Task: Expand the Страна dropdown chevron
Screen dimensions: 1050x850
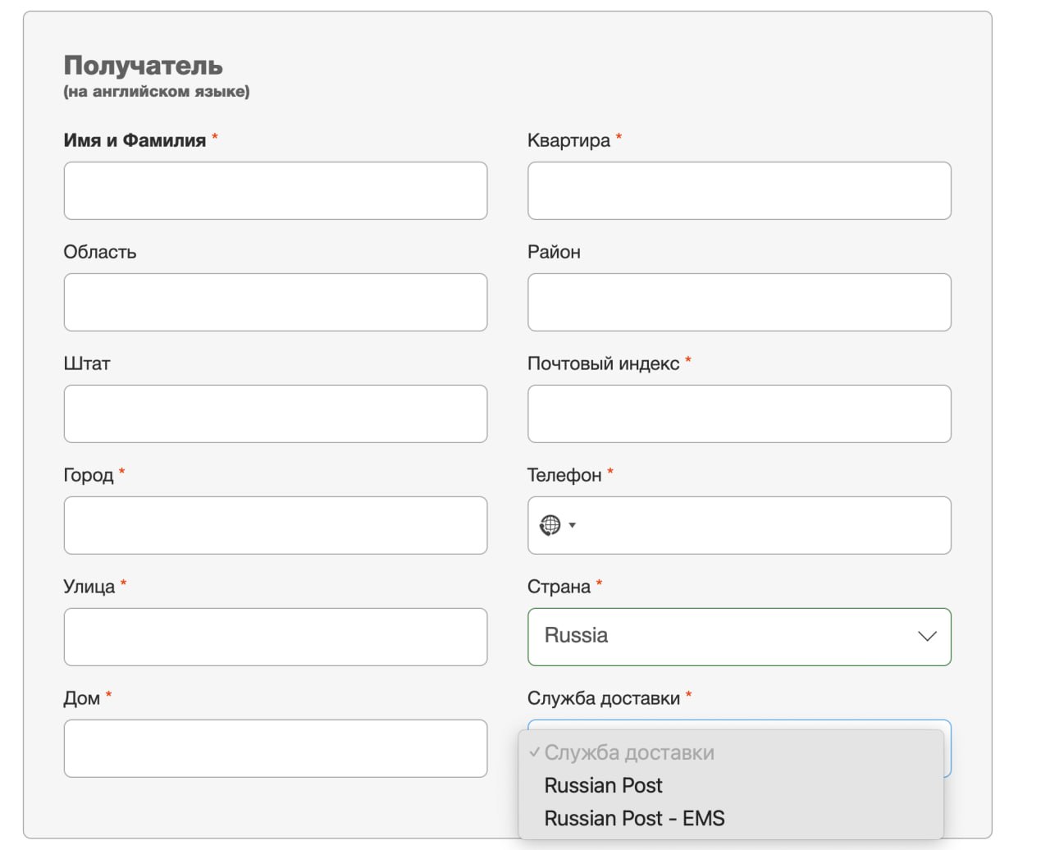Action: [x=927, y=637]
